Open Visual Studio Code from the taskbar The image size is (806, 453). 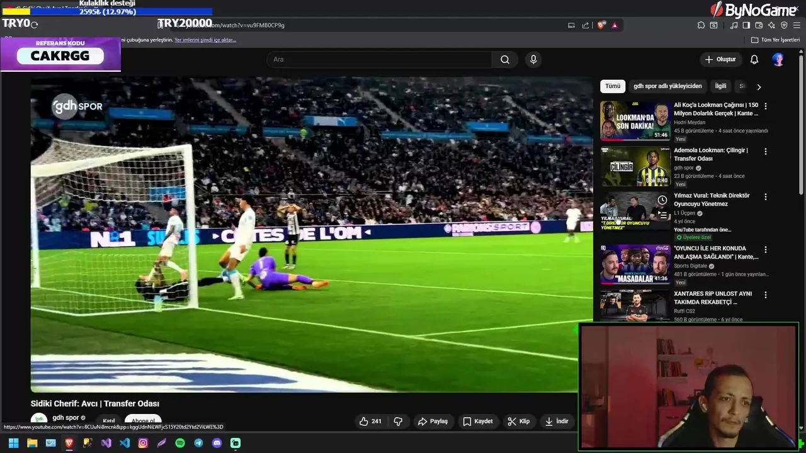[x=125, y=443]
